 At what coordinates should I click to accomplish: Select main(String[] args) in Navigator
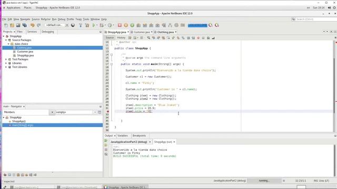click(23, 125)
